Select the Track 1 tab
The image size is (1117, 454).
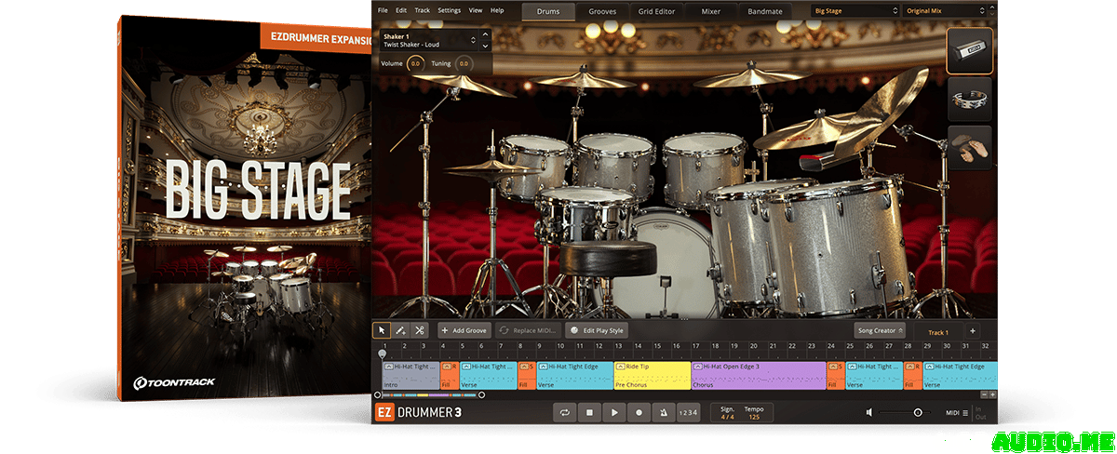click(x=938, y=332)
